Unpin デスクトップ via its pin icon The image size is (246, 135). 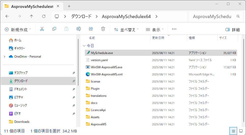(74, 73)
